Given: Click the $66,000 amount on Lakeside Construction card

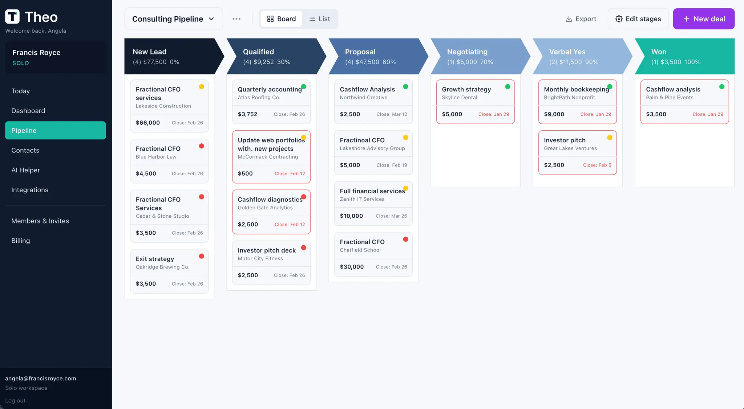Looking at the screenshot, I should (x=148, y=123).
